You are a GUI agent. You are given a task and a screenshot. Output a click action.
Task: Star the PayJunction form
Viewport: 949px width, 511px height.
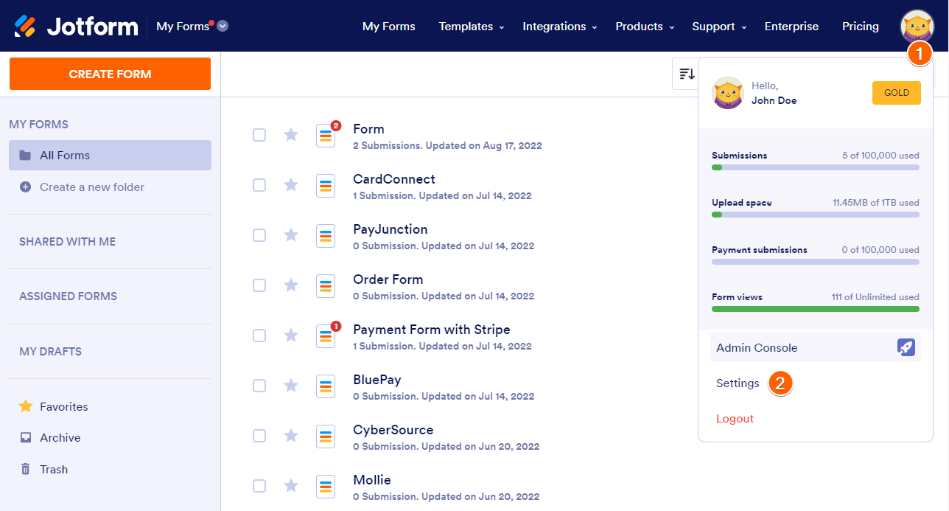coord(291,235)
